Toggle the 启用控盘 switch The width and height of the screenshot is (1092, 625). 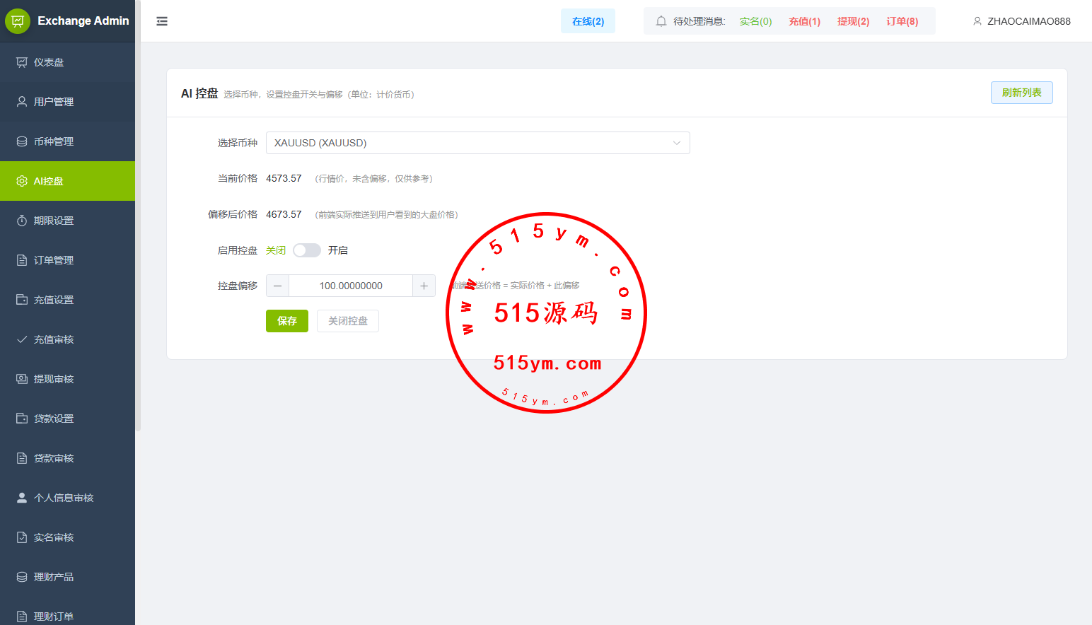tap(307, 250)
